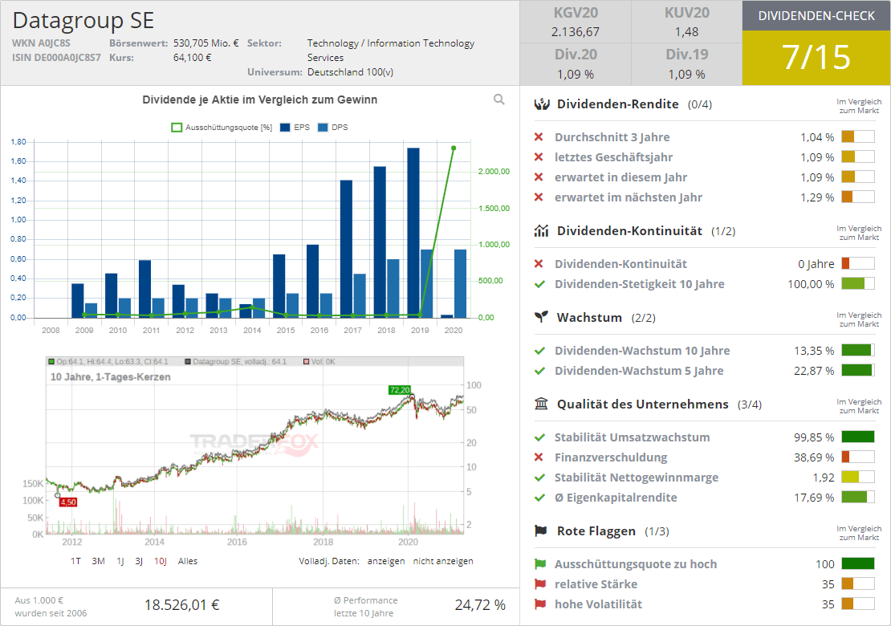Click the 7/15 score box
This screenshot has width=891, height=626.
coord(816,58)
